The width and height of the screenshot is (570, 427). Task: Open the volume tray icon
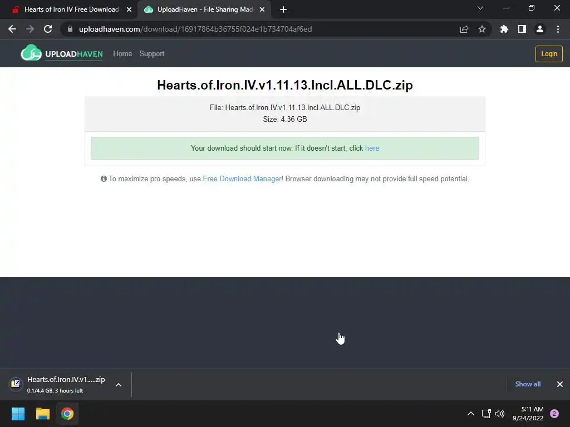coord(500,414)
